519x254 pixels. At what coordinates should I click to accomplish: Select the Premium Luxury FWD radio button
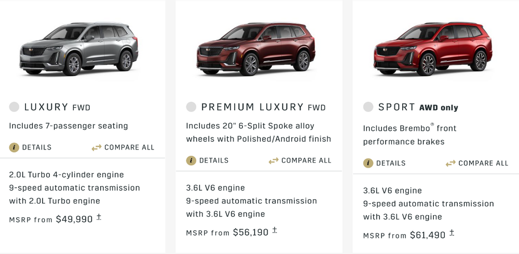pyautogui.click(x=191, y=107)
